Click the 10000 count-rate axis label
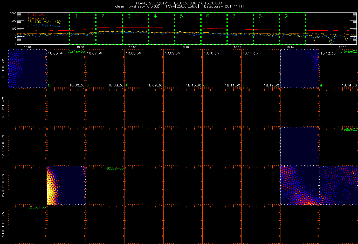The height and width of the screenshot is (244, 358). pos(12,13)
